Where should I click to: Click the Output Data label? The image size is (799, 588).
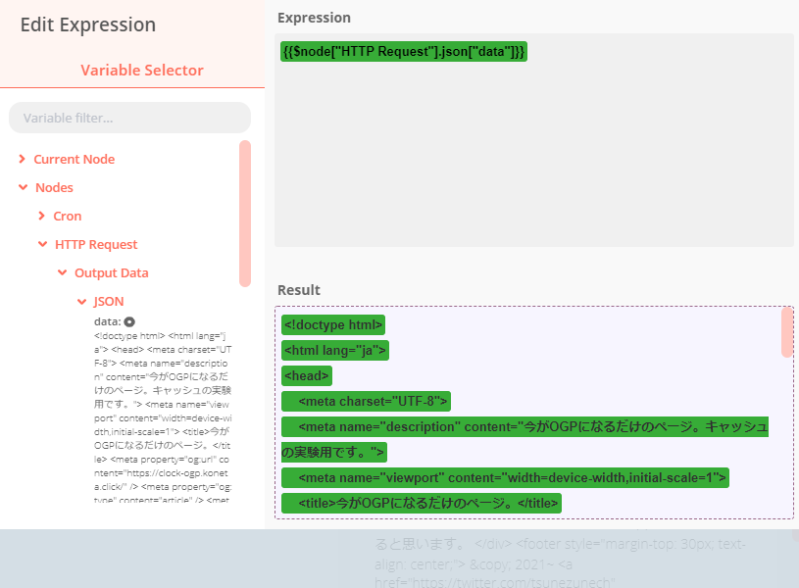click(x=111, y=273)
